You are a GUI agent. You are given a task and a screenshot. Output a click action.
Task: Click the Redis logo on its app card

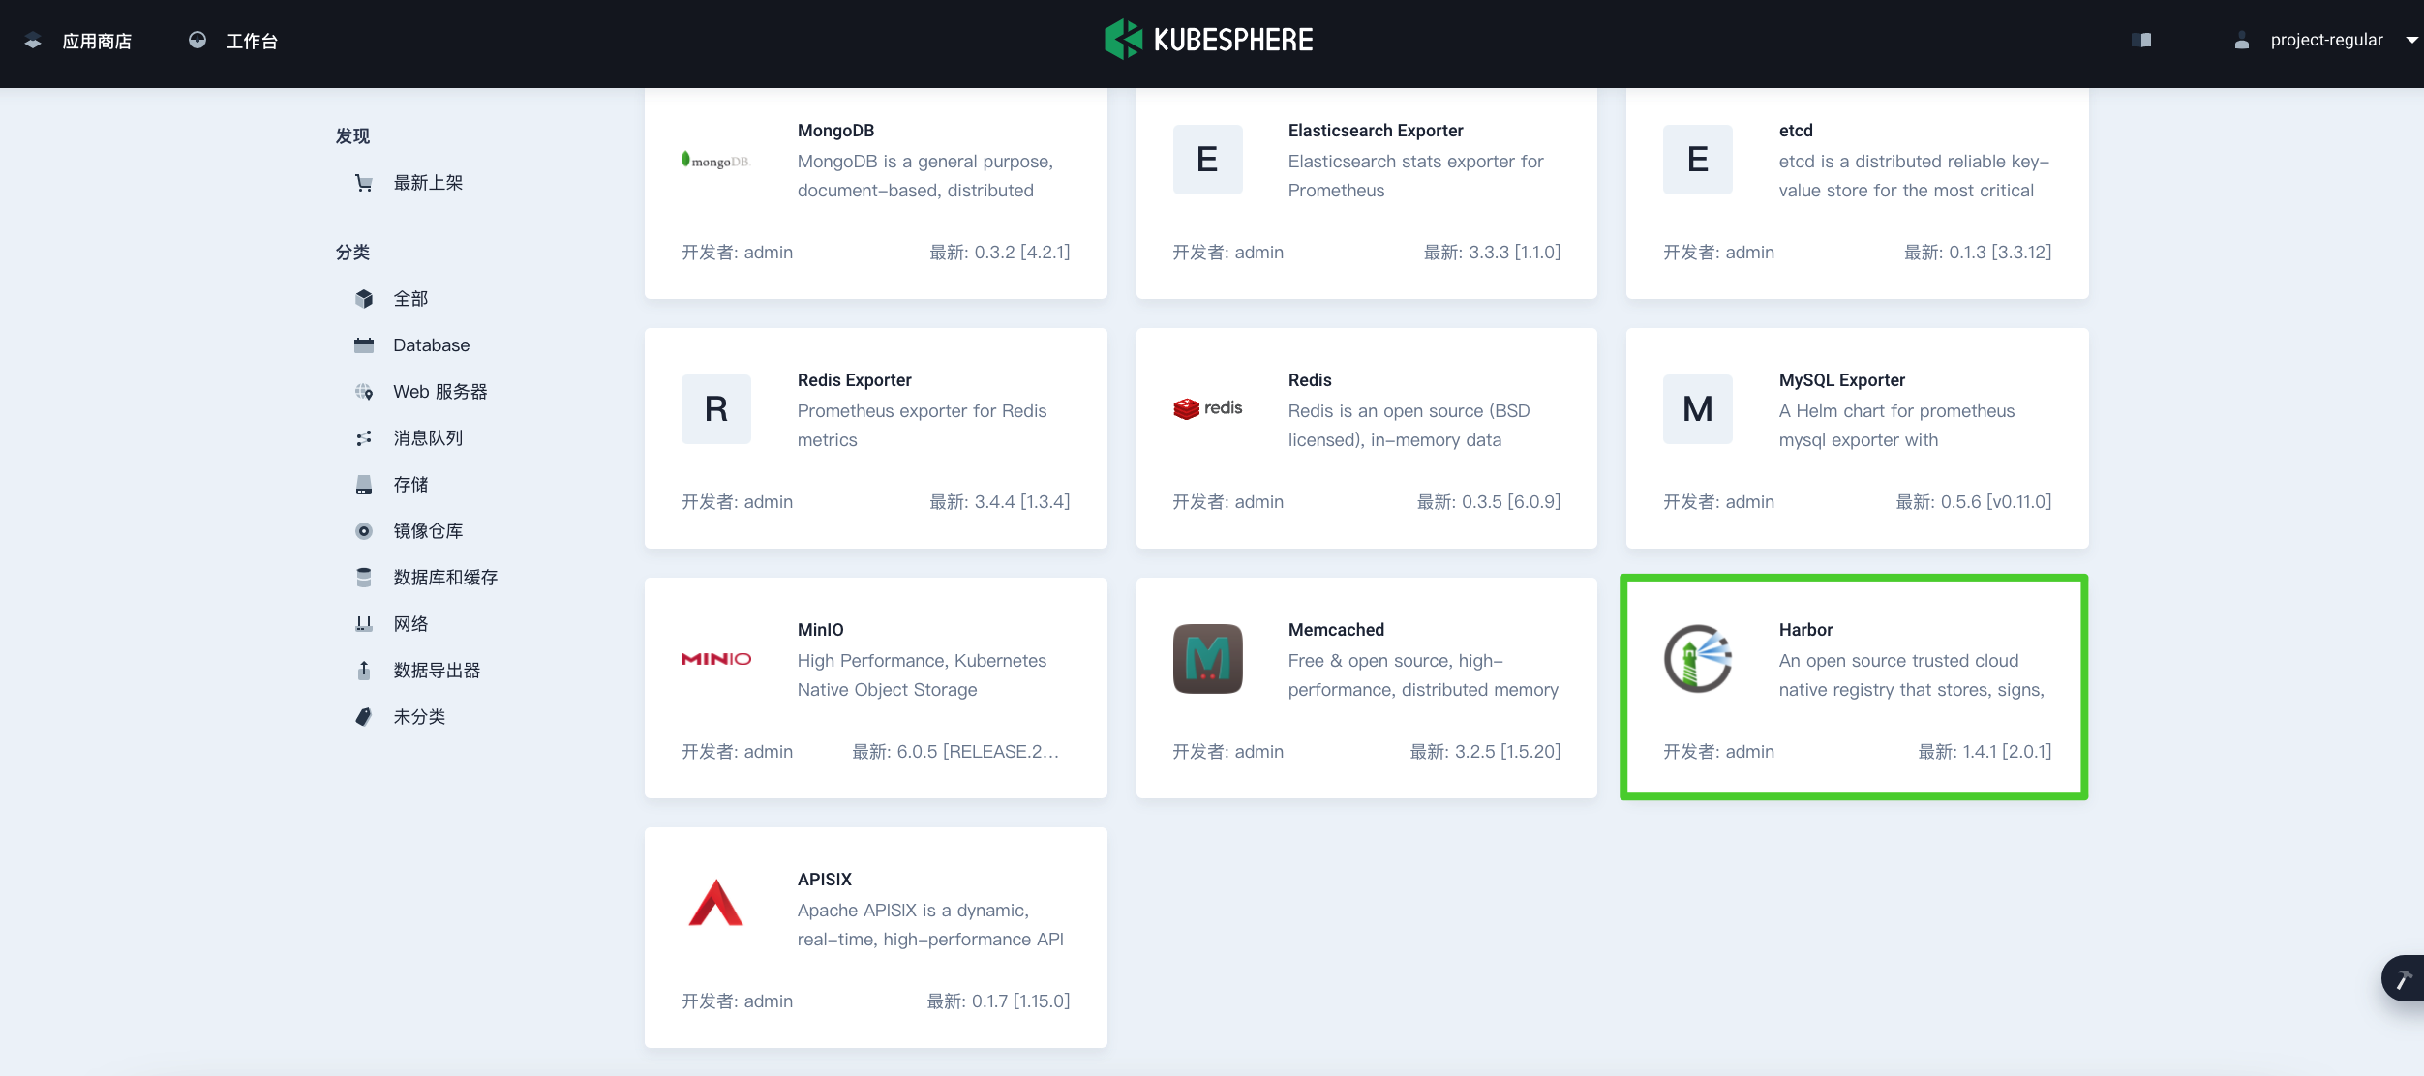pos(1207,407)
